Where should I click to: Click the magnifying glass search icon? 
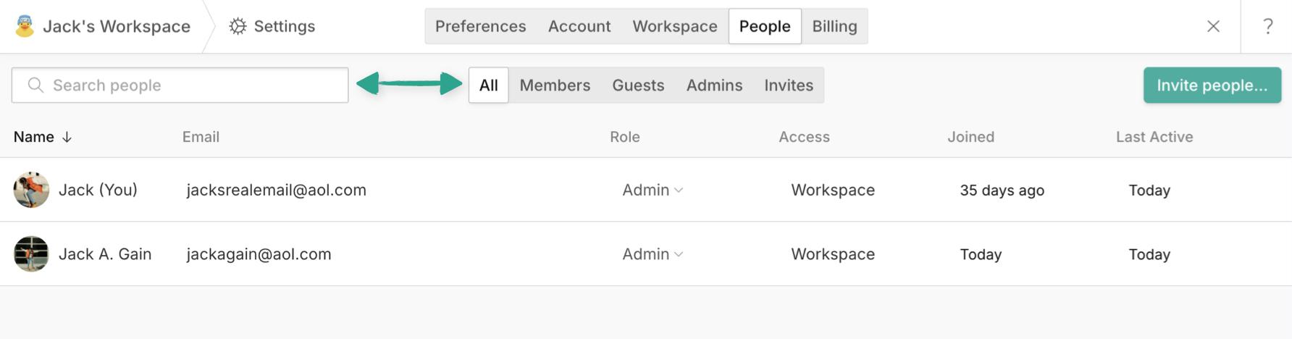click(35, 85)
